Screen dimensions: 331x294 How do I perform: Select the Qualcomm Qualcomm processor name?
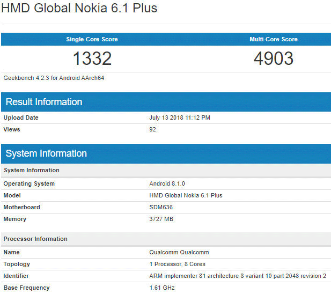pos(179,252)
